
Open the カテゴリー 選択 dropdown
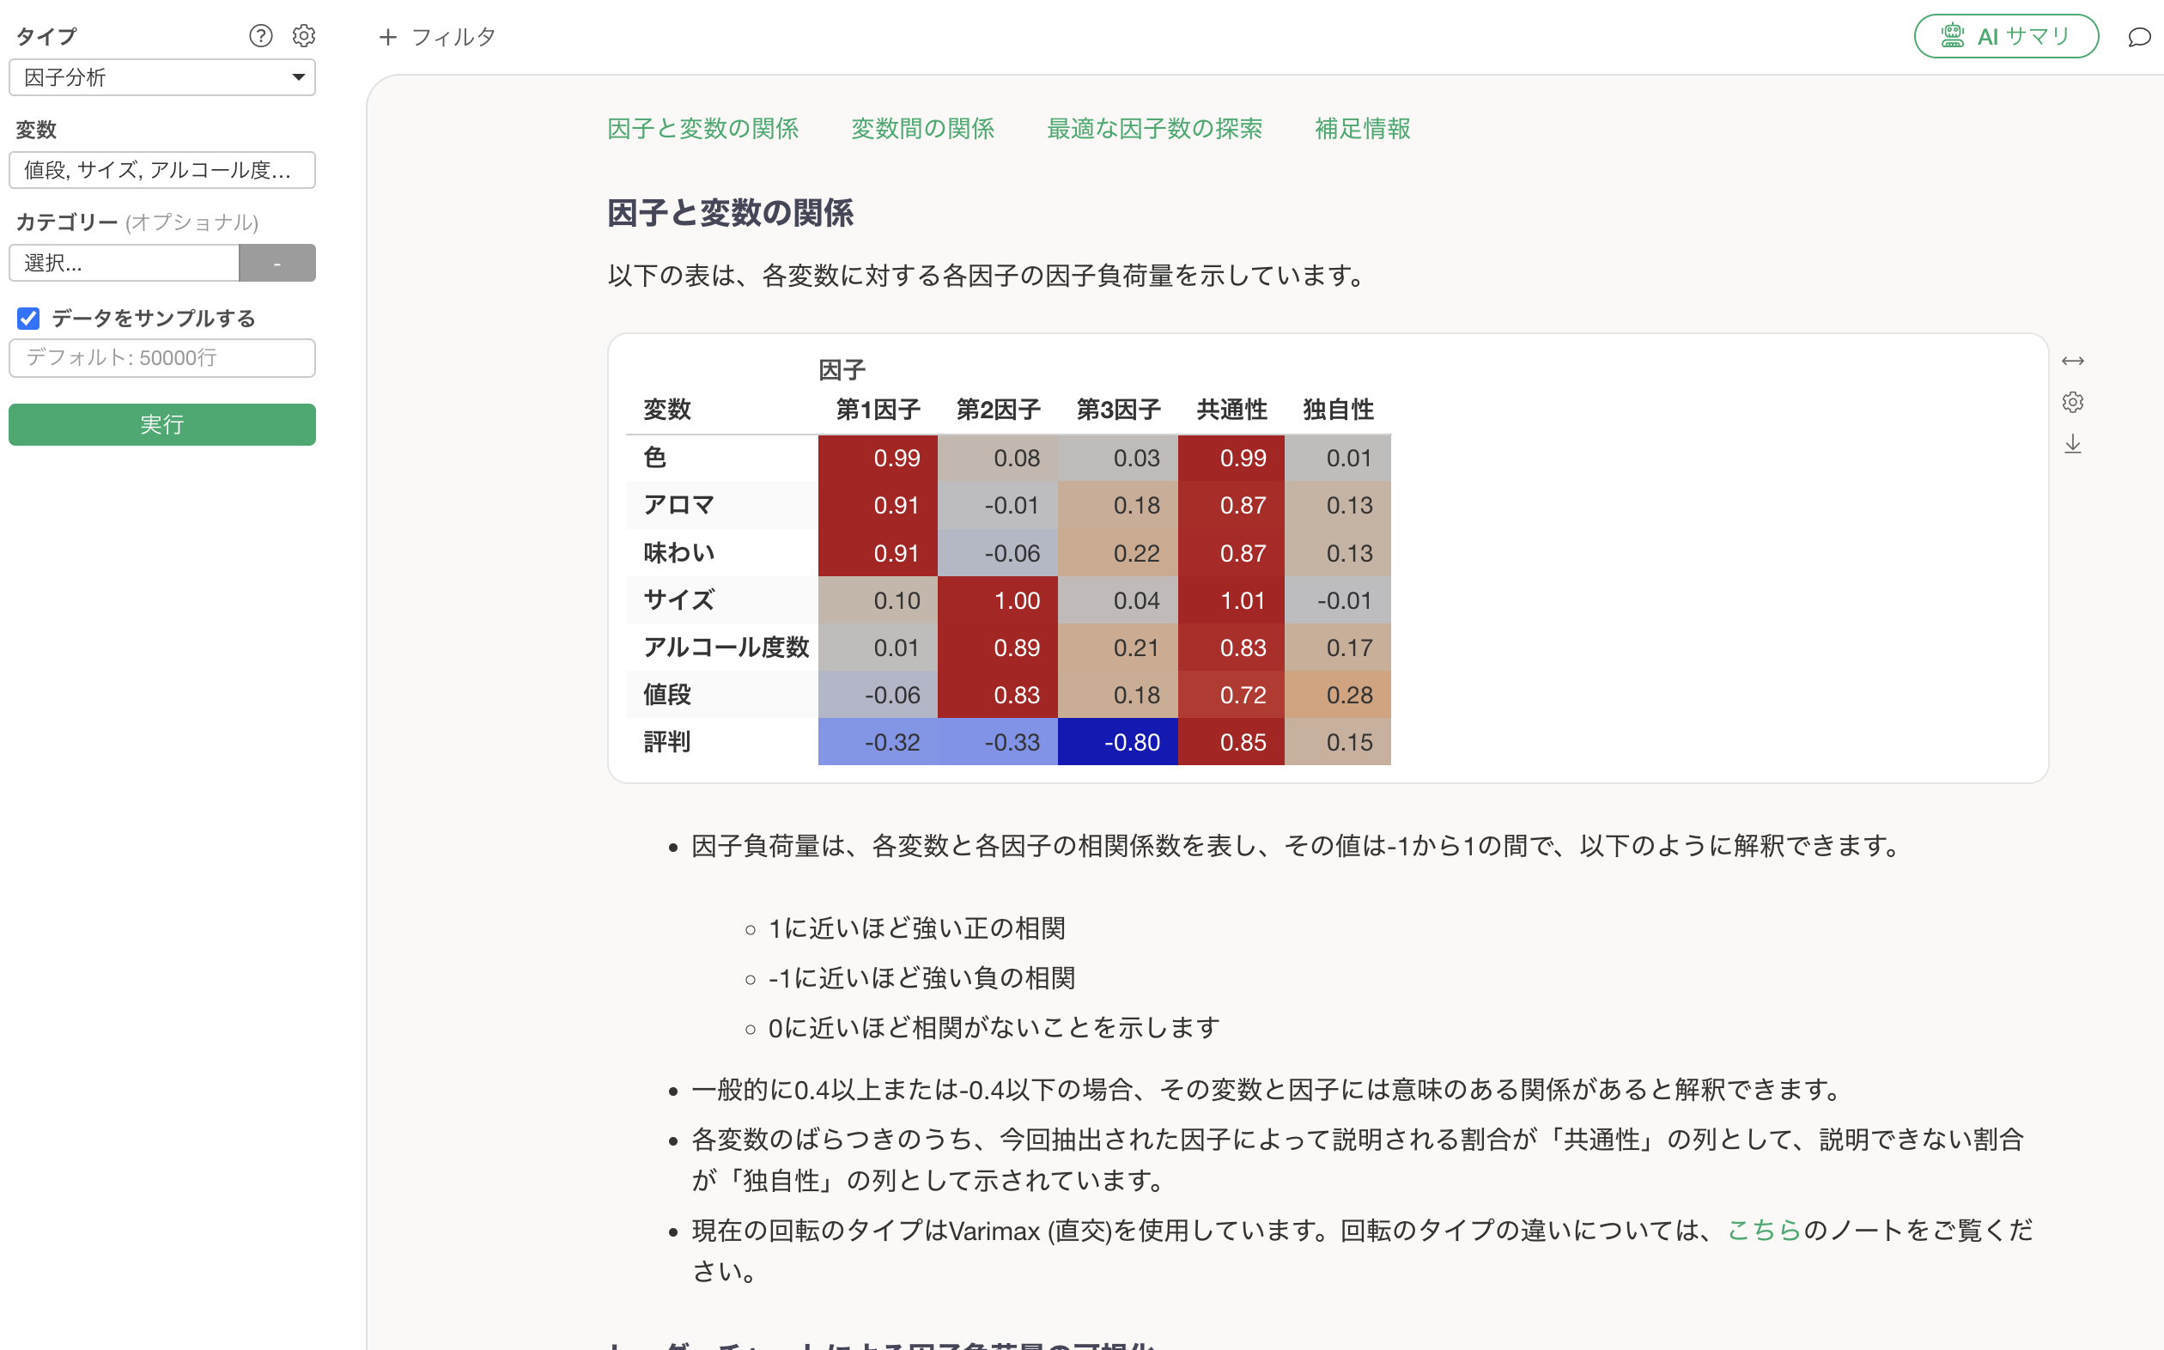[x=125, y=263]
